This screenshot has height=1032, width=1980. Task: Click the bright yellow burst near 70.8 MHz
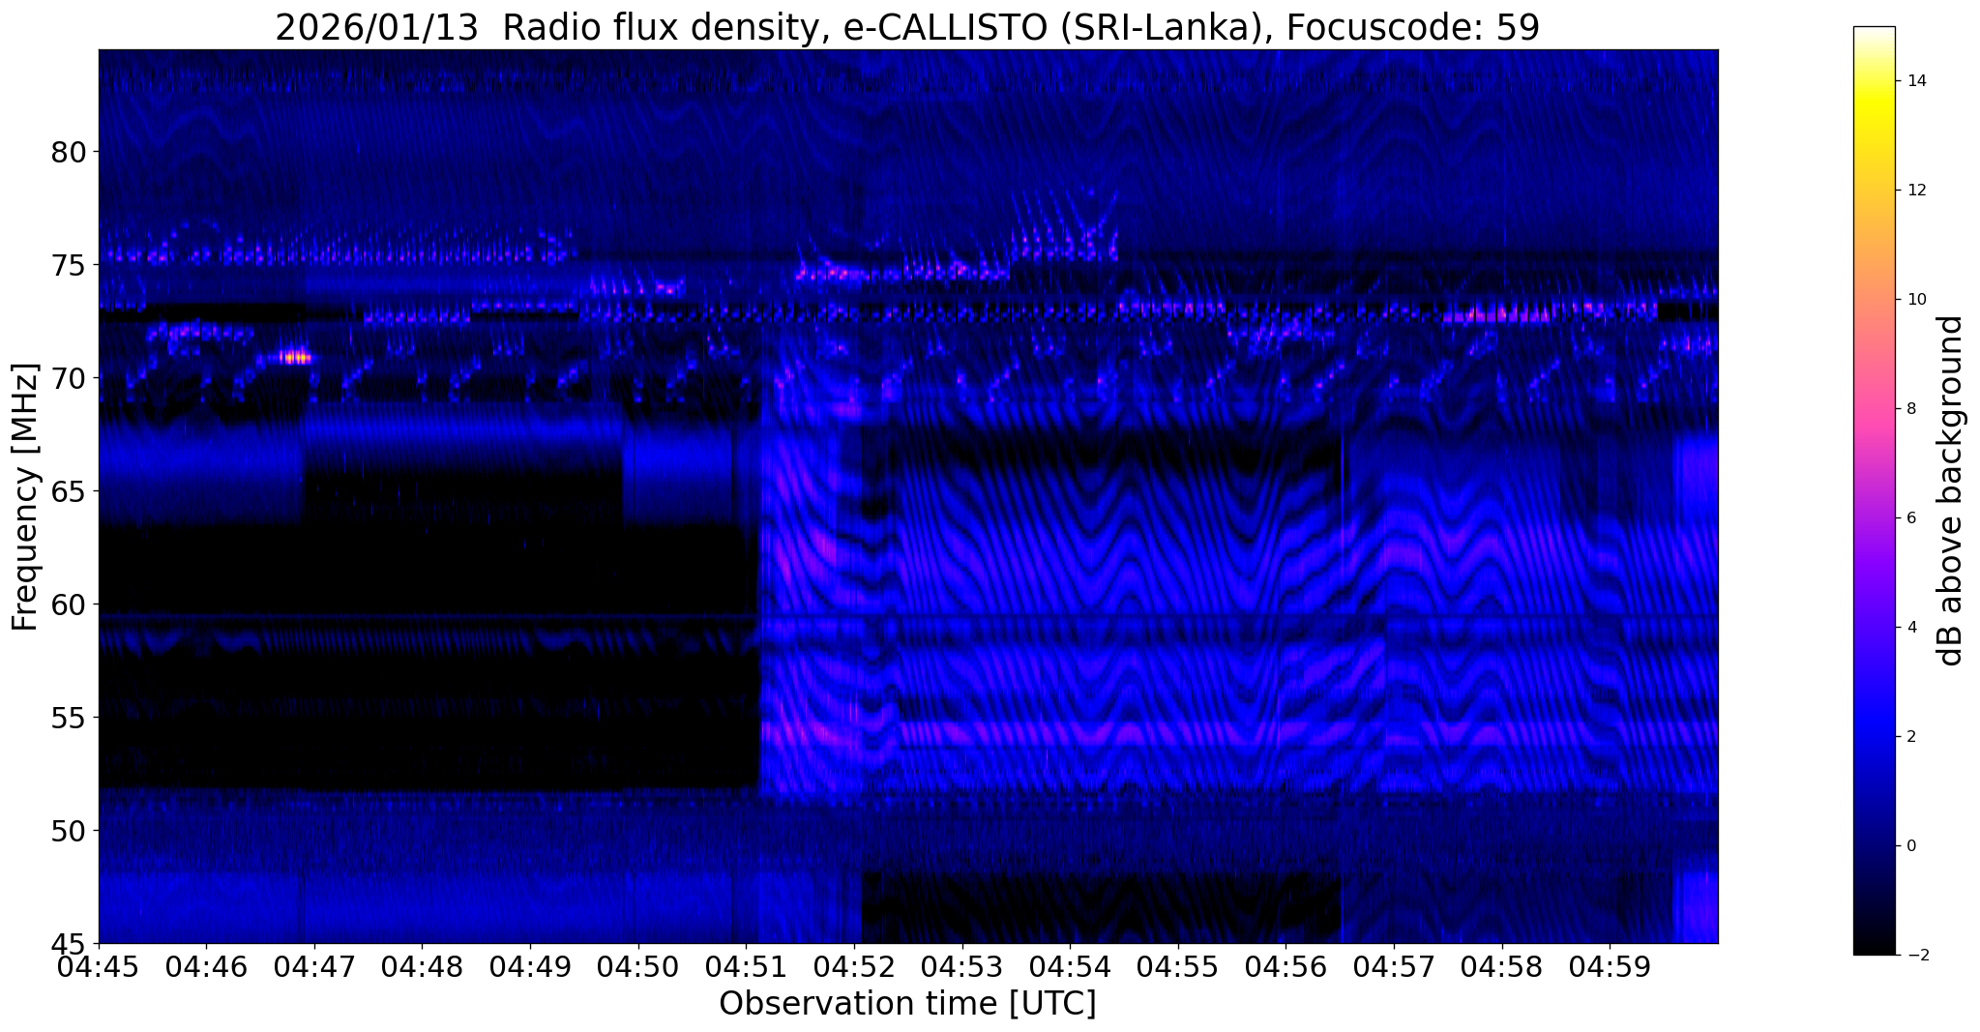pyautogui.click(x=296, y=358)
